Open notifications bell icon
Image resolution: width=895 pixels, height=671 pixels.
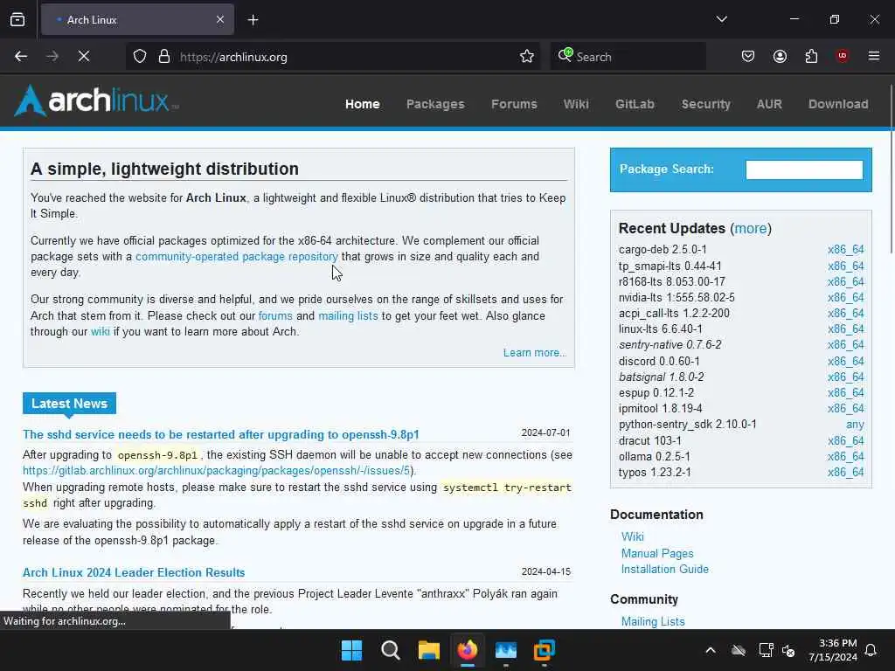tap(871, 650)
